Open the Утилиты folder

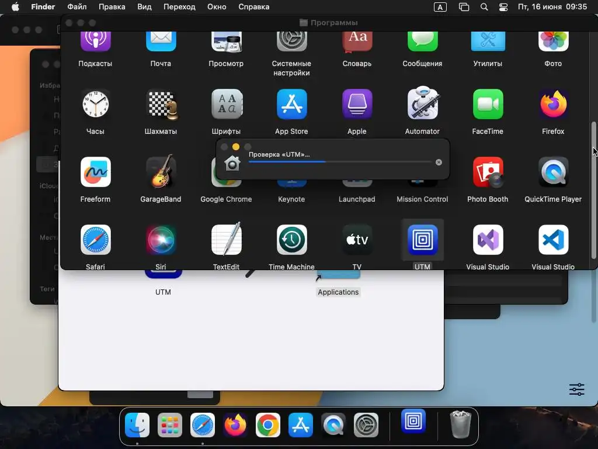(x=488, y=42)
